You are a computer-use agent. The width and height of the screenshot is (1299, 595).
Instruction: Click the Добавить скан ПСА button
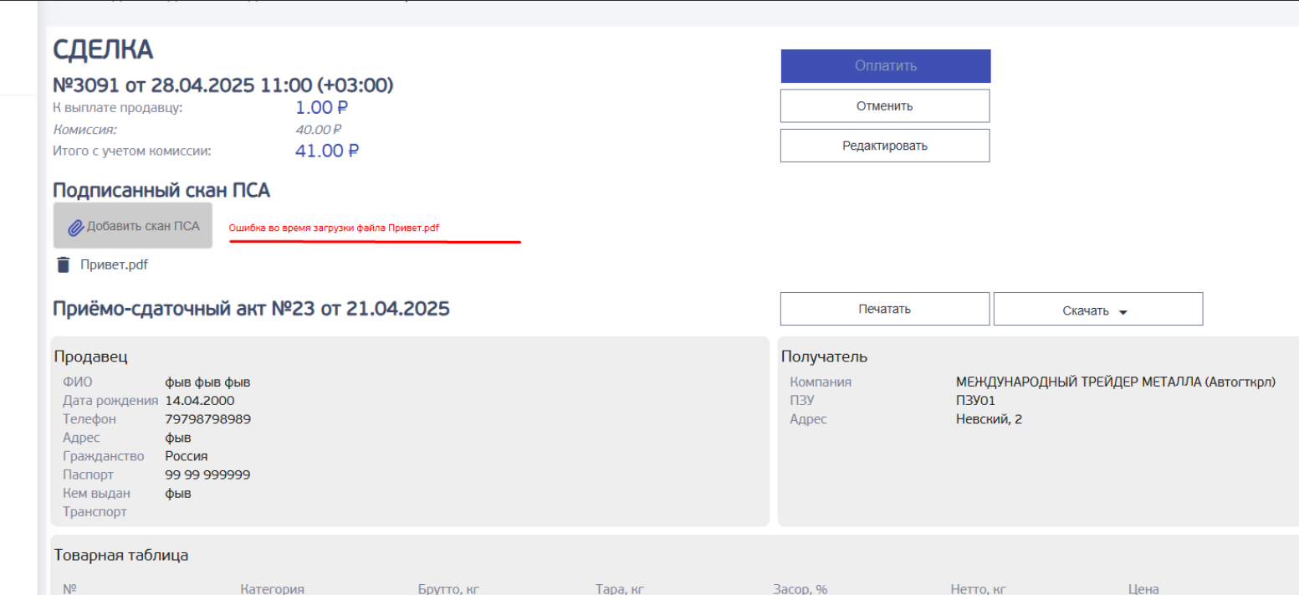point(133,226)
